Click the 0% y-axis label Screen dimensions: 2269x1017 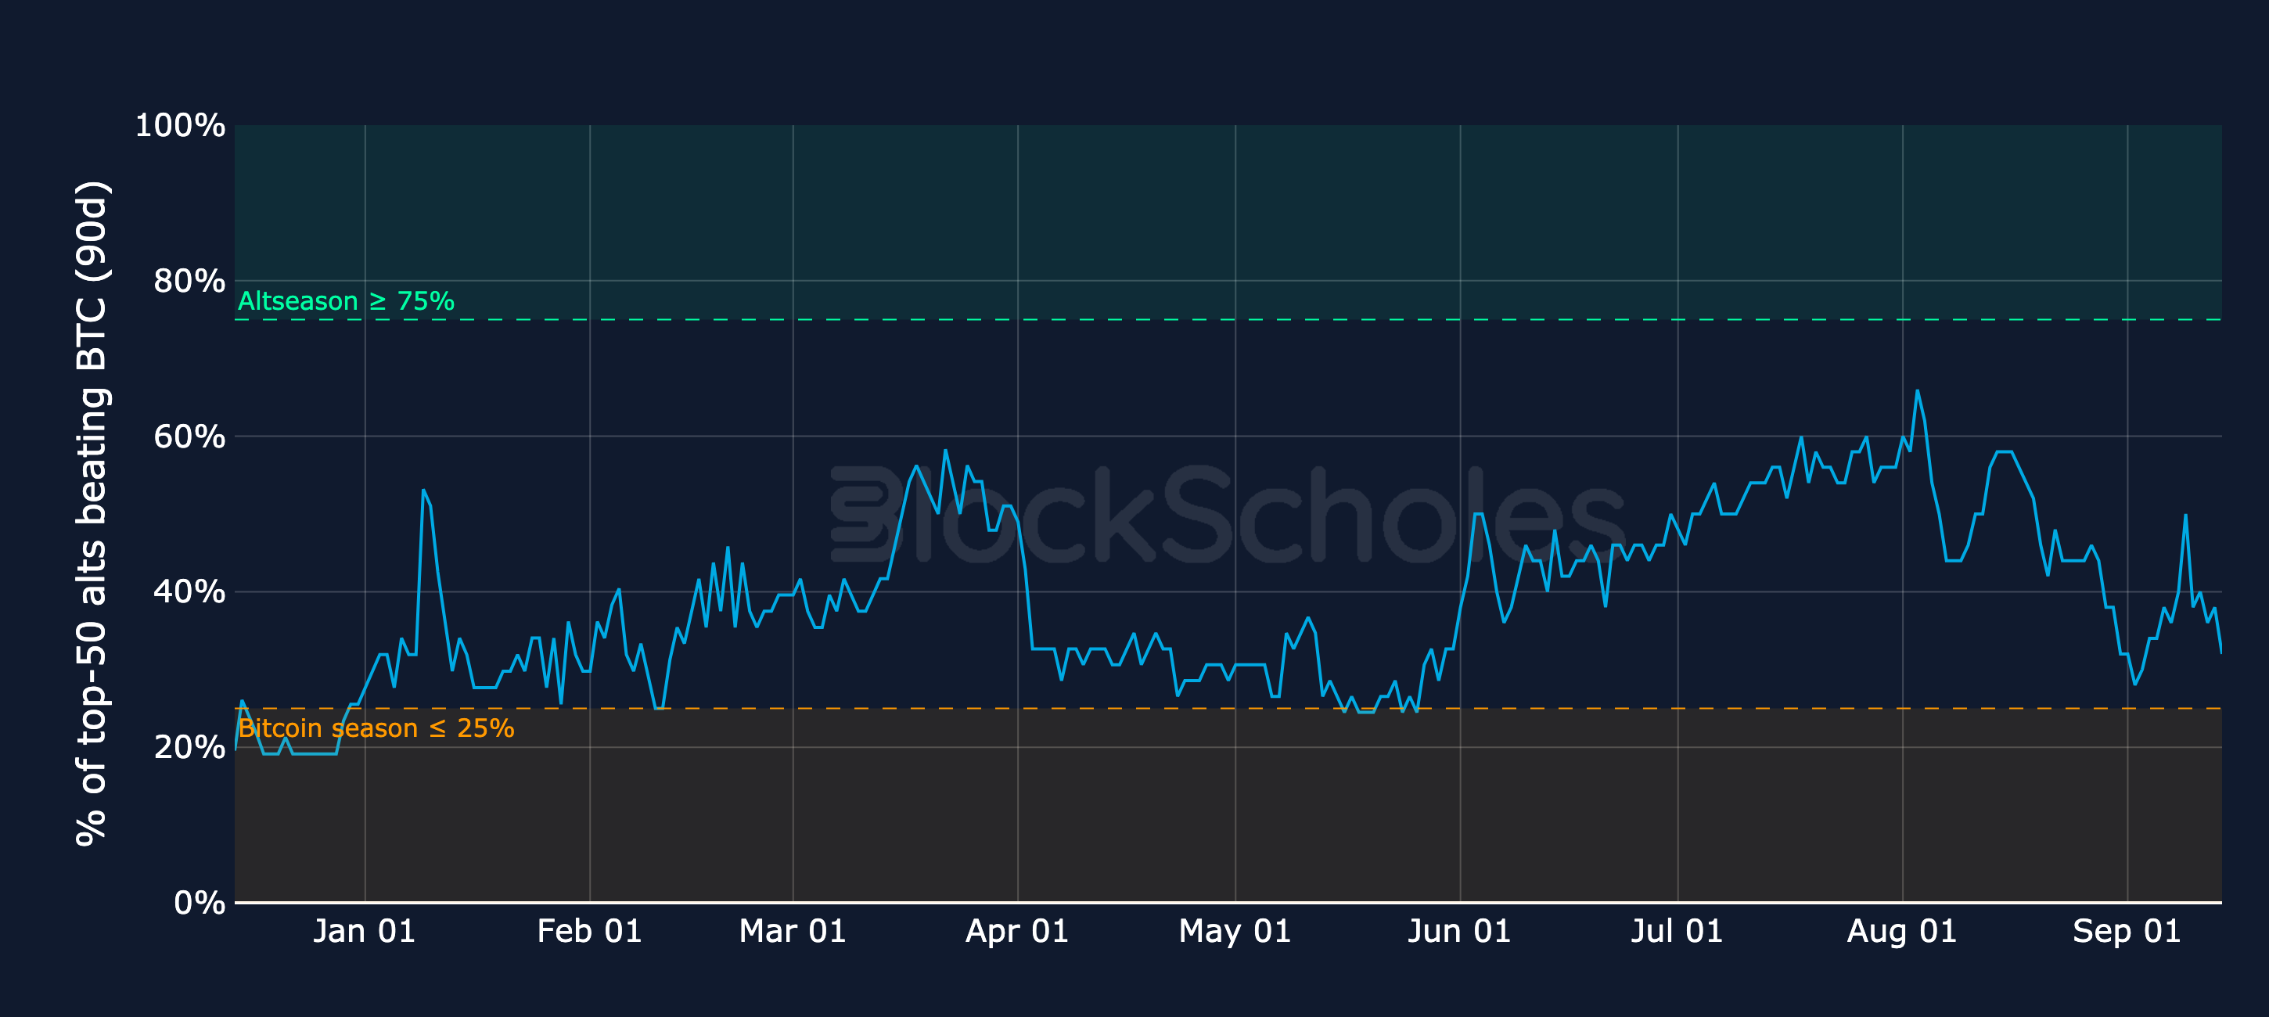pos(199,903)
